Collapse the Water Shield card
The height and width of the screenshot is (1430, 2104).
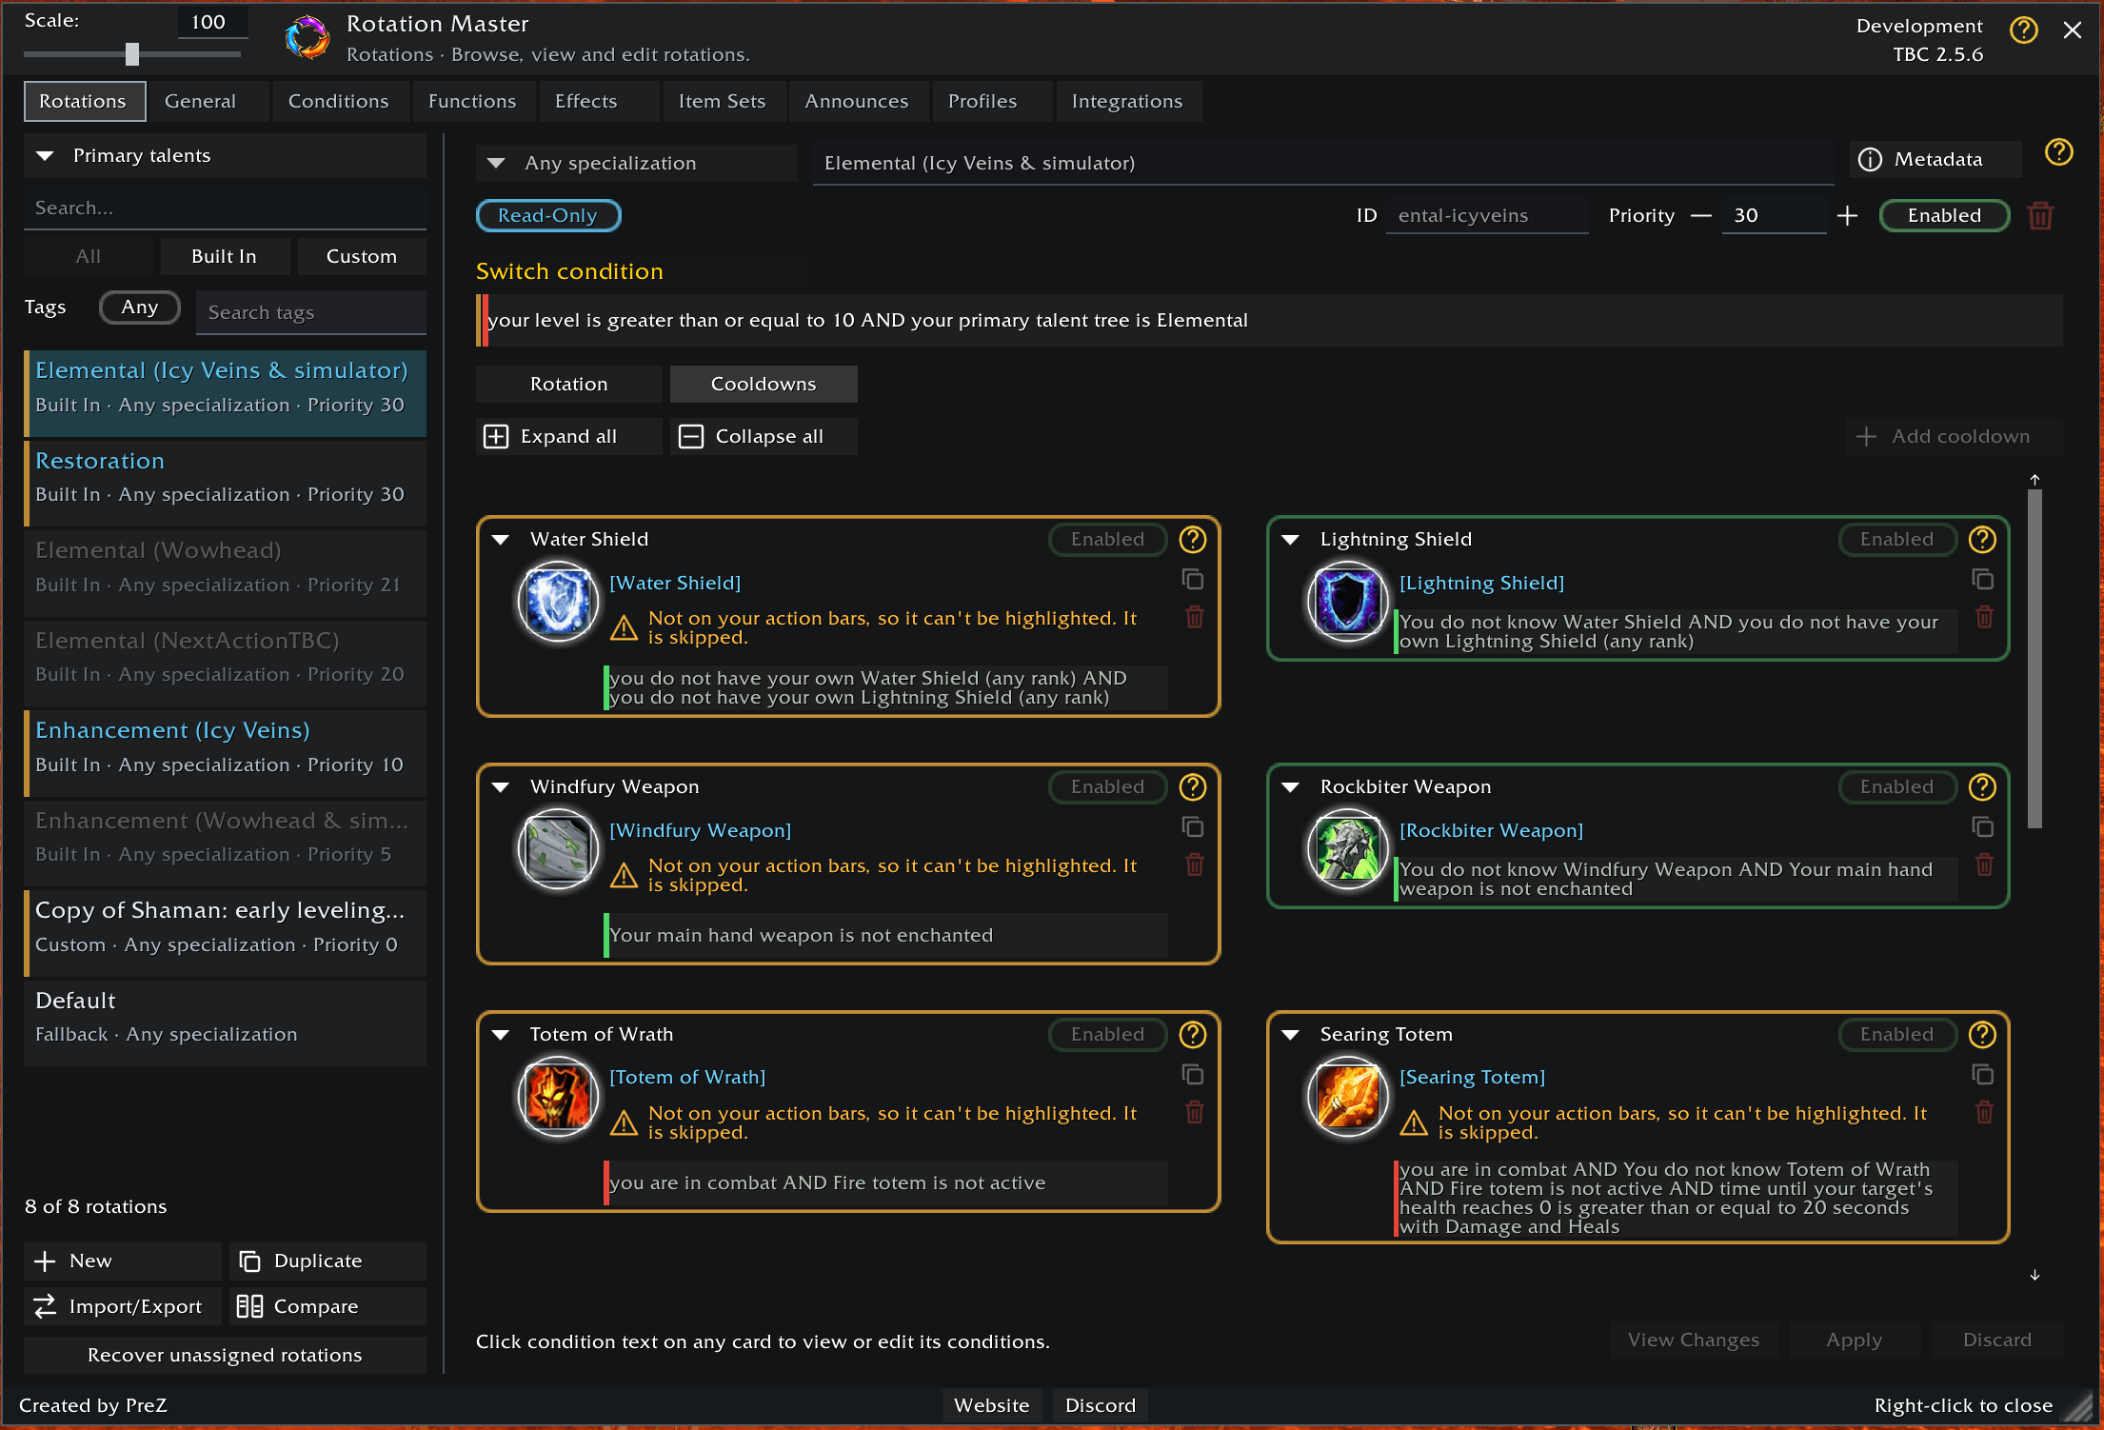pos(501,540)
